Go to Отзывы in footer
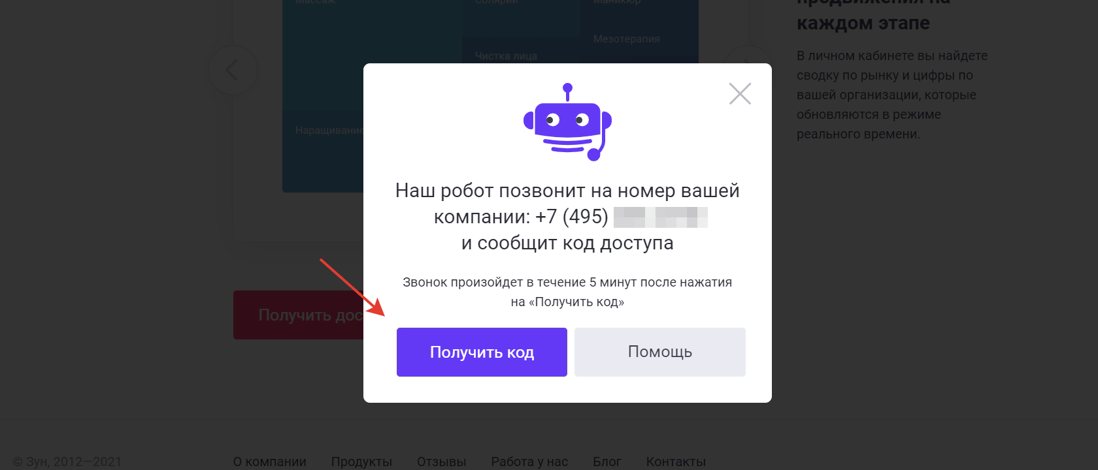The image size is (1098, 470). click(x=442, y=462)
